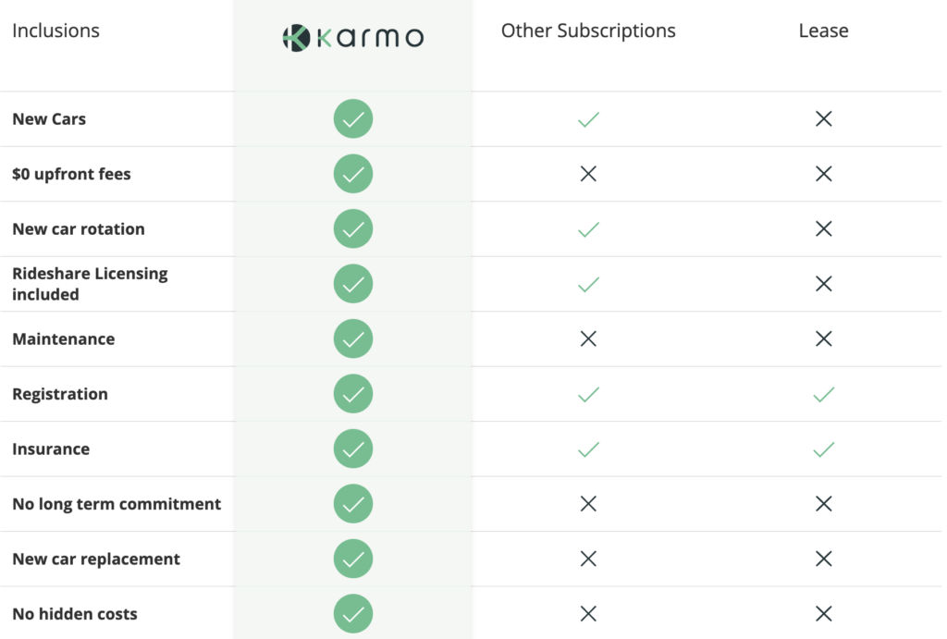Click Karmo's green checkmark for Maintenance
947x639 pixels.
352,339
